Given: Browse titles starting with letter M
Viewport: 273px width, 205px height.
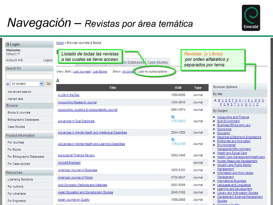Looking at the screenshot, I should 256,100.
